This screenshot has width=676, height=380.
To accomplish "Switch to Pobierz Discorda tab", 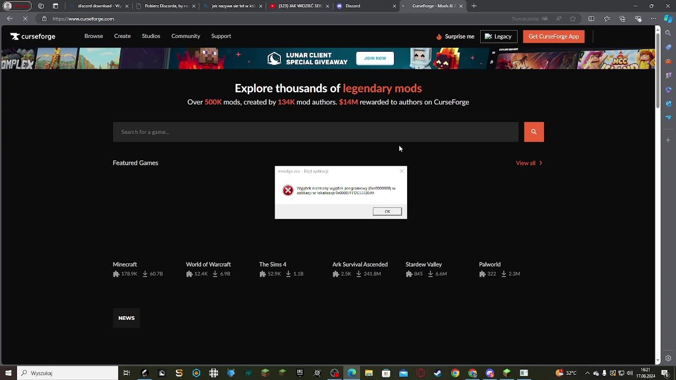I will [165, 6].
